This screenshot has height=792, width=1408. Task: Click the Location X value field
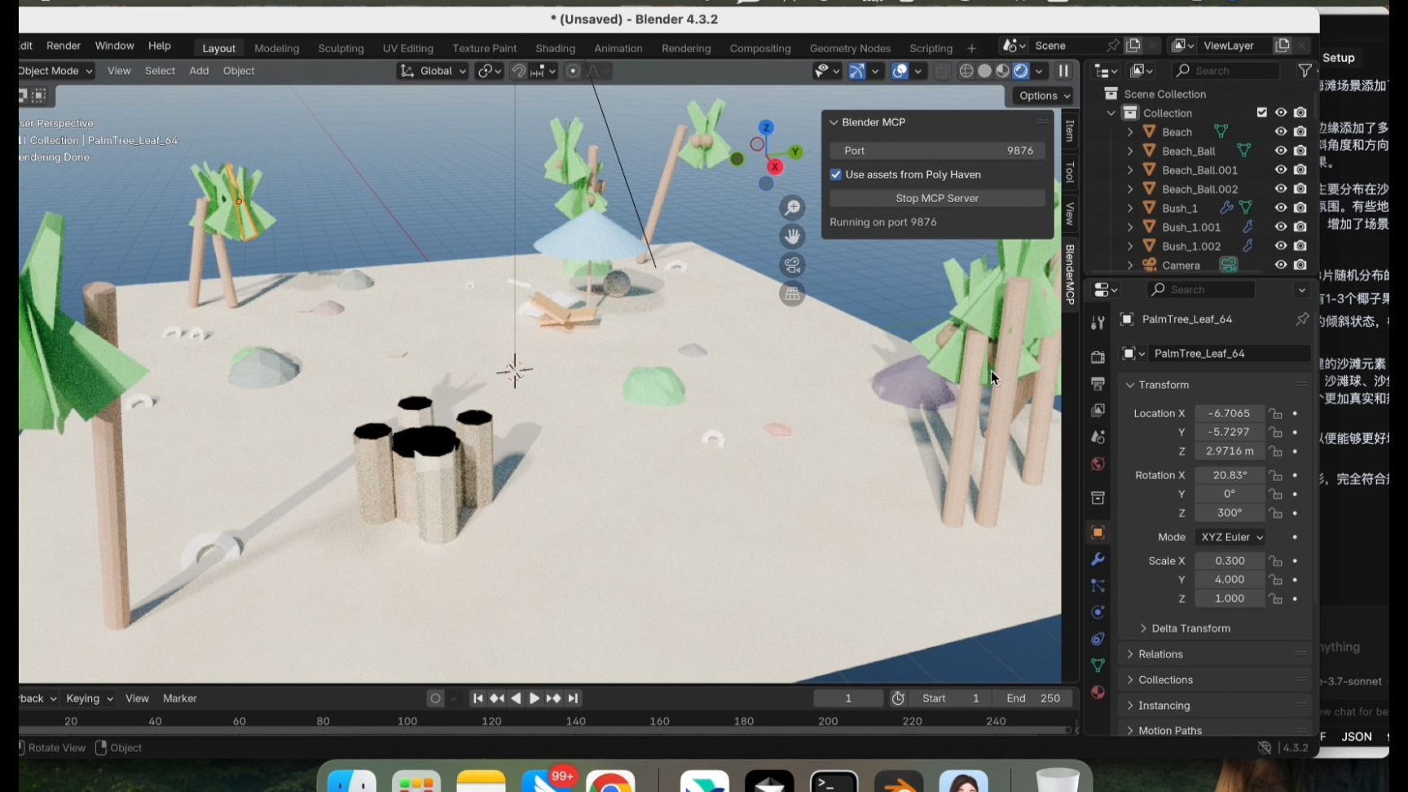(x=1229, y=413)
